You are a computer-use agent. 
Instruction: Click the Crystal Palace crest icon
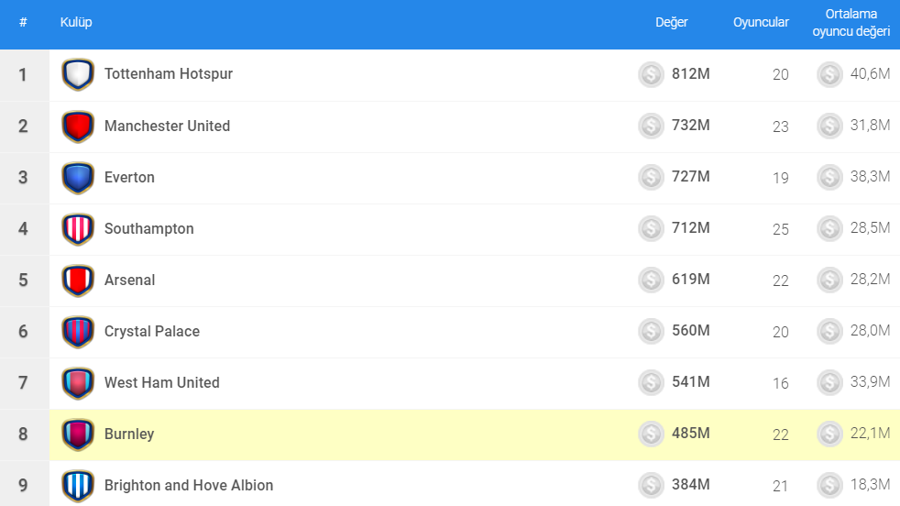78,331
